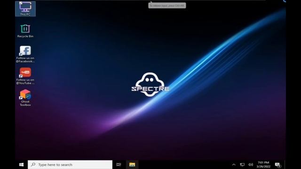The width and height of the screenshot is (301, 169).
Task: Open Task View from the taskbar
Action: [x=119, y=165]
